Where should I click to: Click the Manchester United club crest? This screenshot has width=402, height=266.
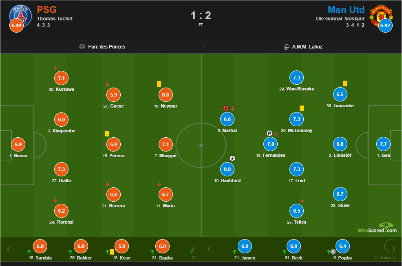[x=380, y=15]
